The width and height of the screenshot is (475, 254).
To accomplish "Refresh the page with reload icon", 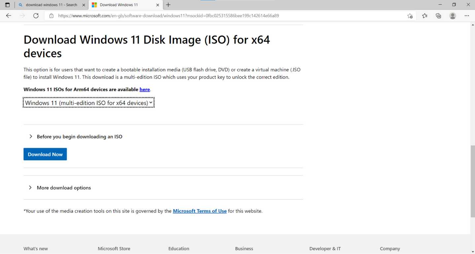I will [36, 16].
